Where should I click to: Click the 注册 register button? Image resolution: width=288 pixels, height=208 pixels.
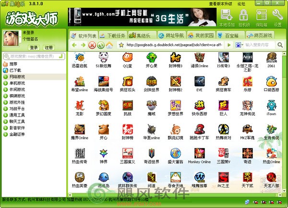pos(48,48)
